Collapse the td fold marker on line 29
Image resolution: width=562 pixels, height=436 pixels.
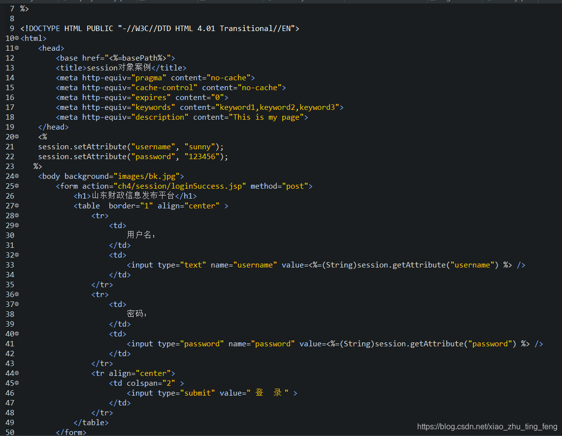click(x=17, y=225)
